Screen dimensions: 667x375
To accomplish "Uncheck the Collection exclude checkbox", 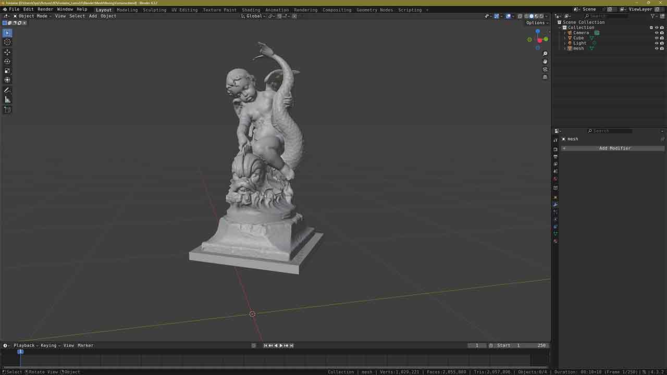I will tap(651, 28).
